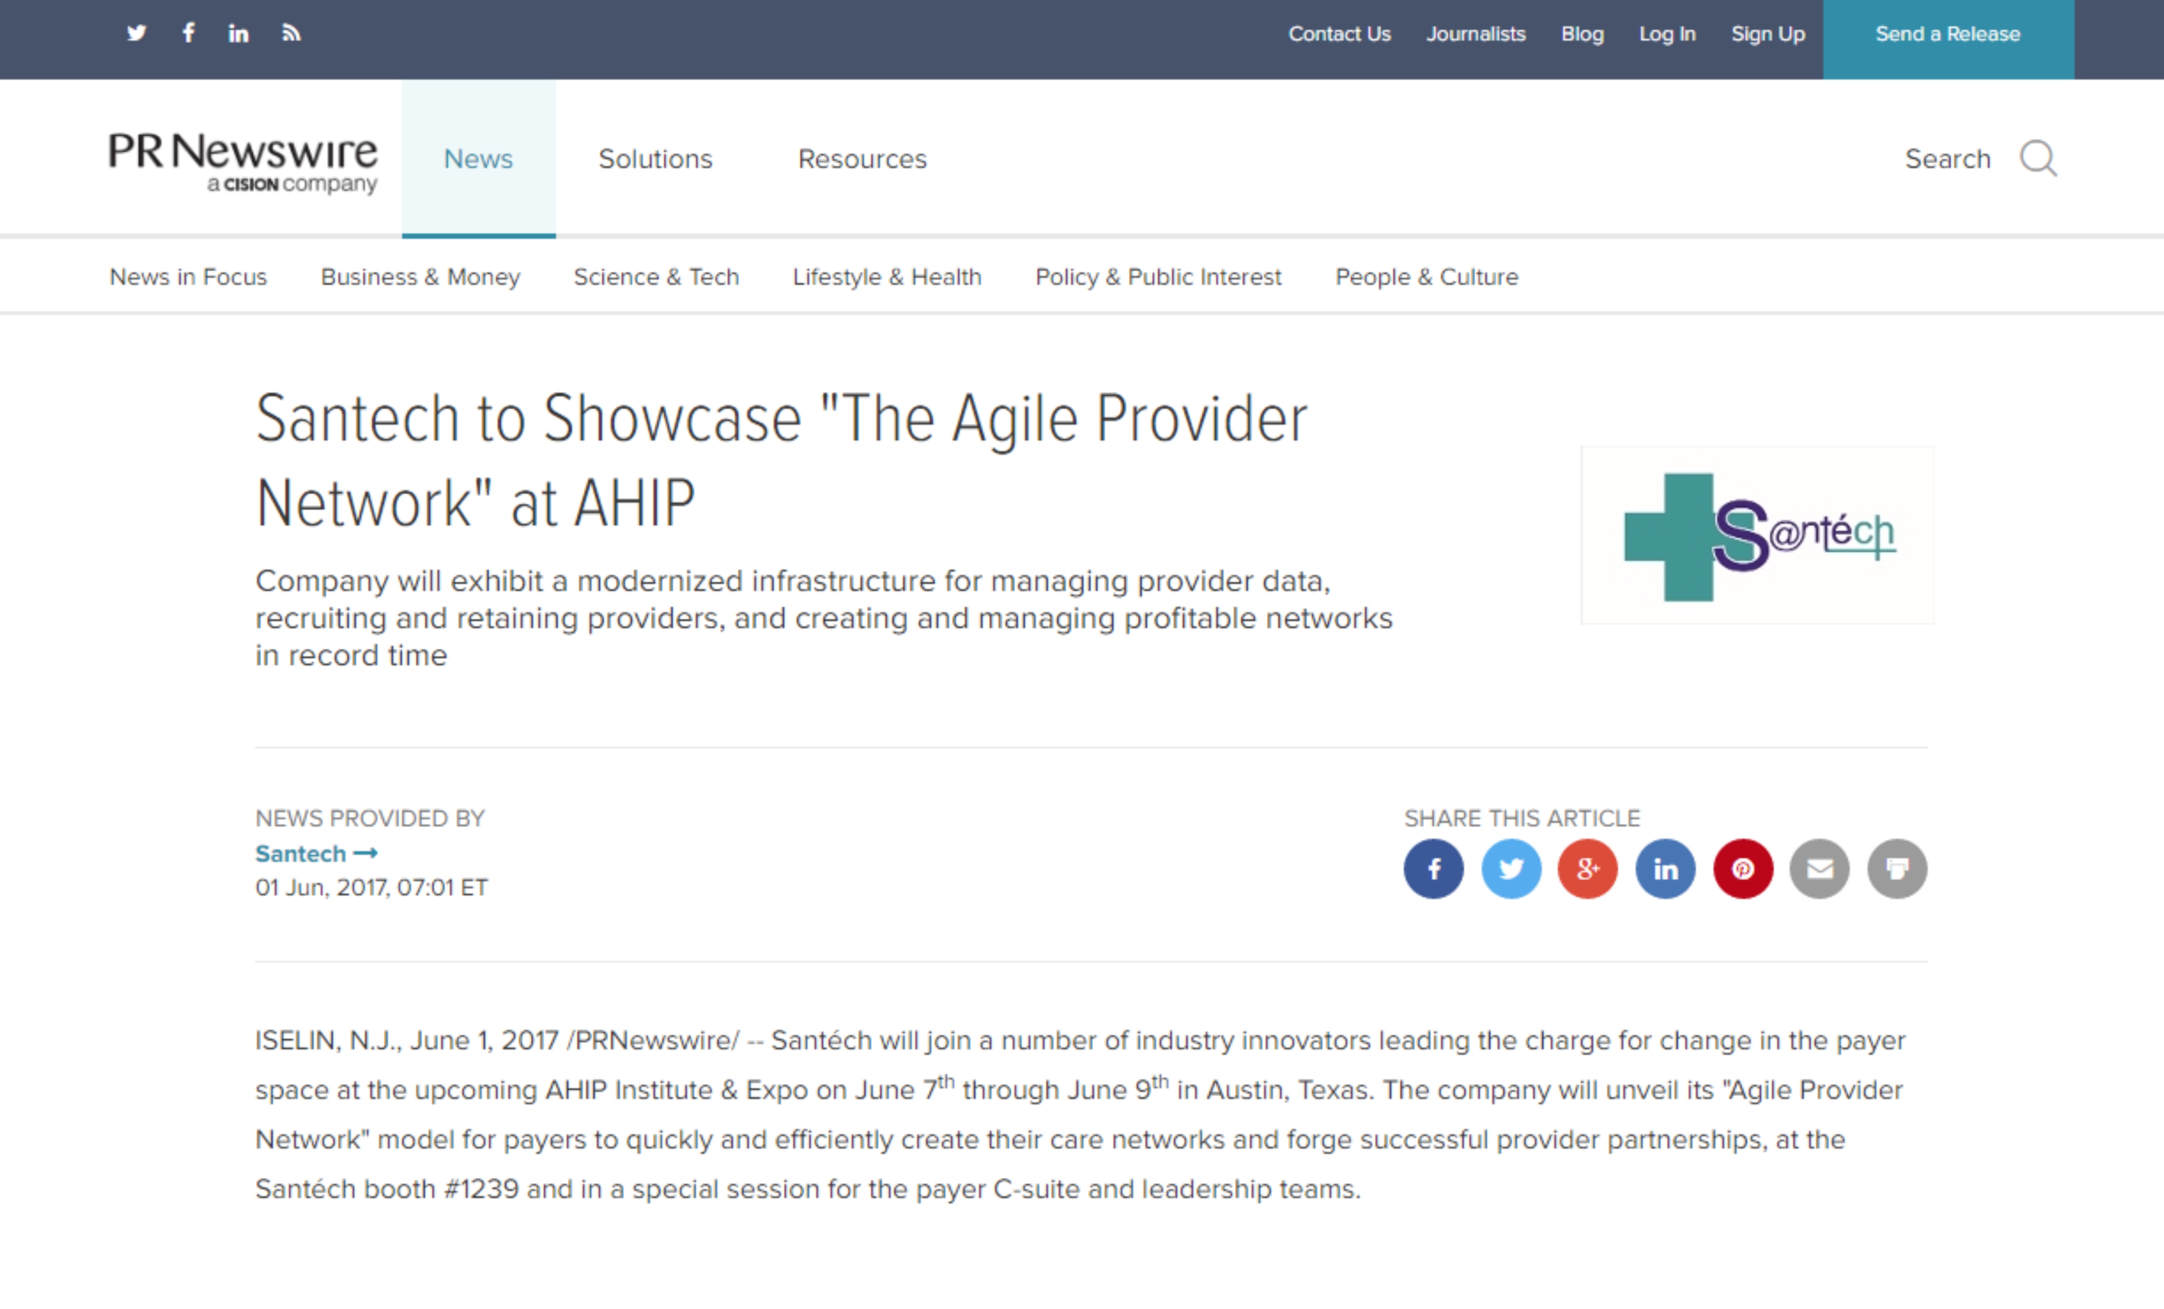Print article using printer icon
Viewport: 2164px width, 1309px height.
click(x=1897, y=869)
